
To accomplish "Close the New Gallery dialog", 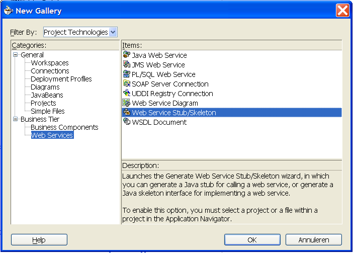I will click(342, 10).
